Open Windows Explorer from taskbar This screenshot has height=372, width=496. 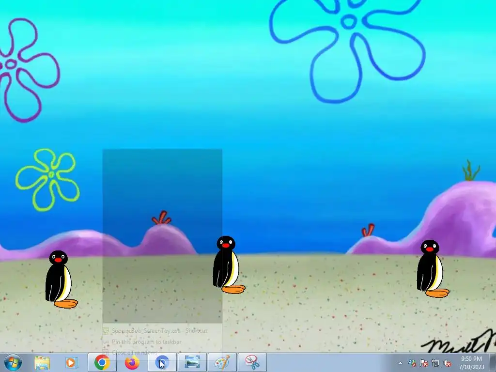[42, 362]
